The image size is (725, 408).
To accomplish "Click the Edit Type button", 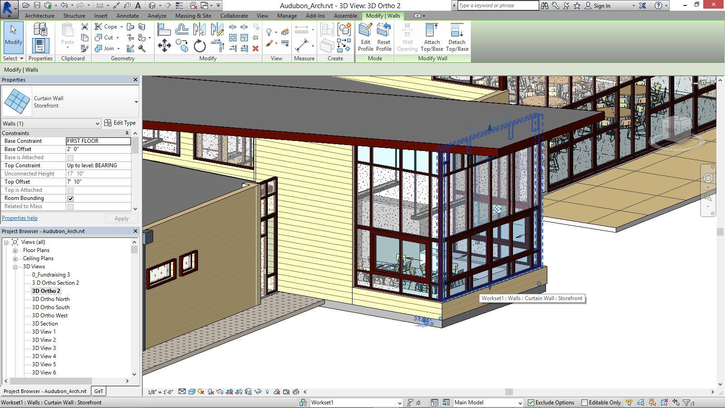I will (120, 123).
